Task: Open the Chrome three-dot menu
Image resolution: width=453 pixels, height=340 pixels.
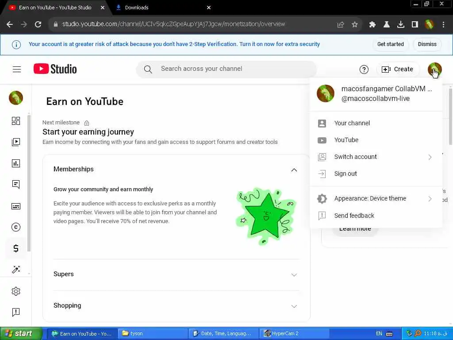Action: tap(443, 25)
